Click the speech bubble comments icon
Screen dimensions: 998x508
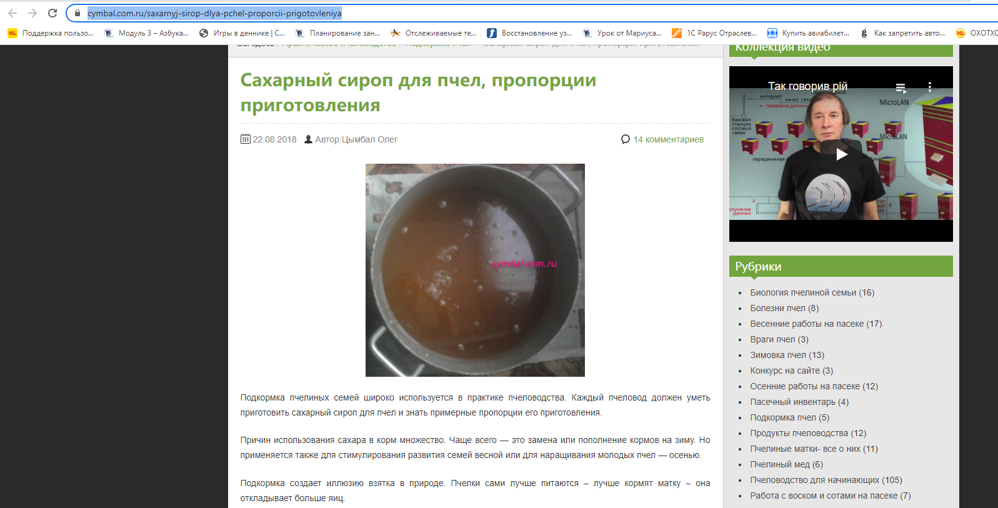coord(625,139)
